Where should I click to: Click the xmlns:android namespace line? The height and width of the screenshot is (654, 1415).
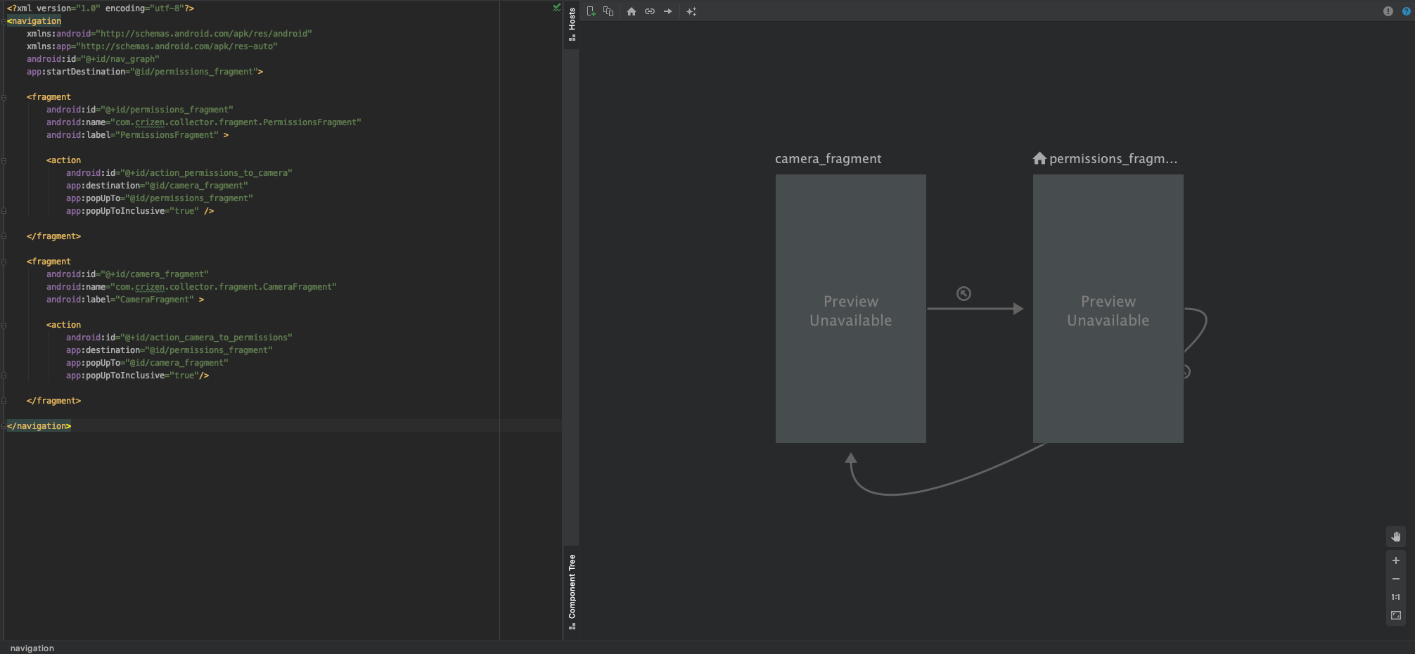tap(169, 34)
